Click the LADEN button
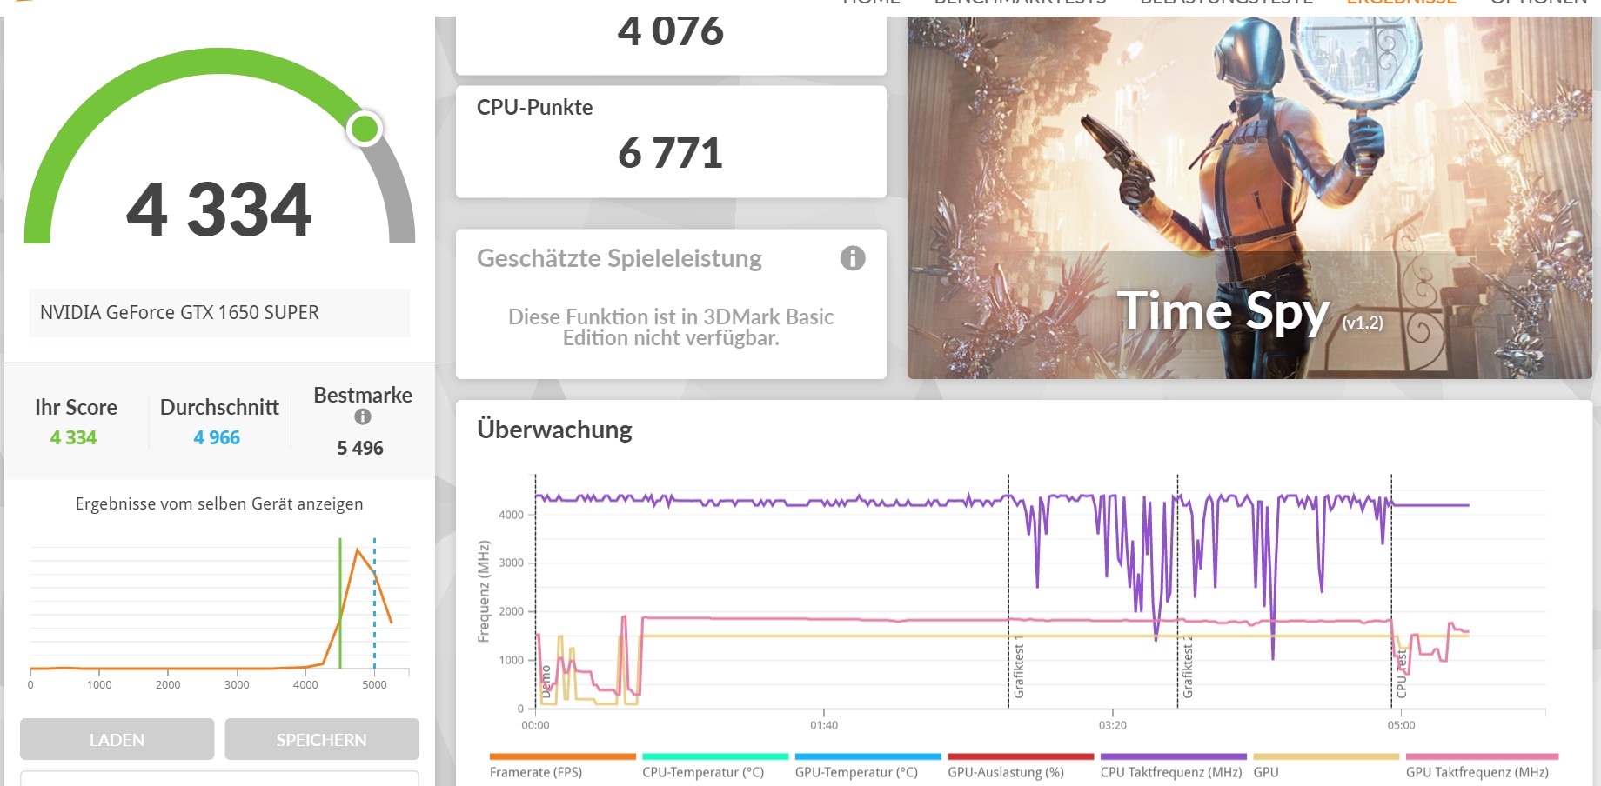The width and height of the screenshot is (1601, 786). point(117,739)
